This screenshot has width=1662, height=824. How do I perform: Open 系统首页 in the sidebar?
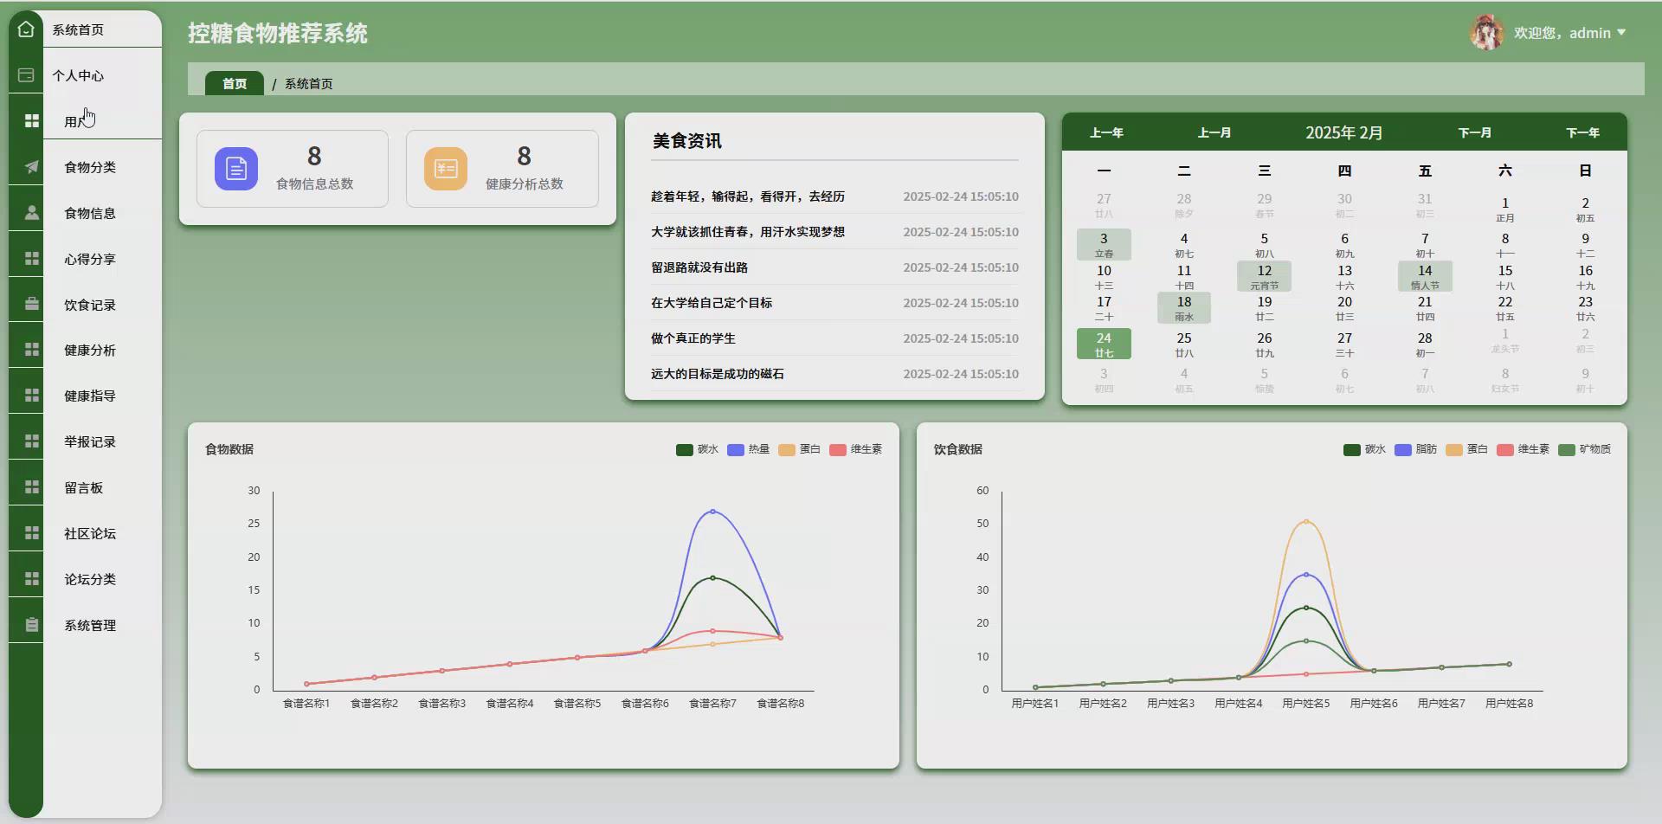78,29
